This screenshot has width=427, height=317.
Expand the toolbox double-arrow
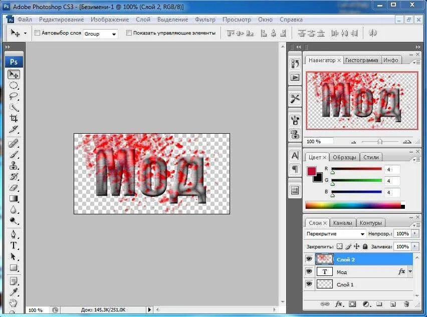(x=8, y=47)
